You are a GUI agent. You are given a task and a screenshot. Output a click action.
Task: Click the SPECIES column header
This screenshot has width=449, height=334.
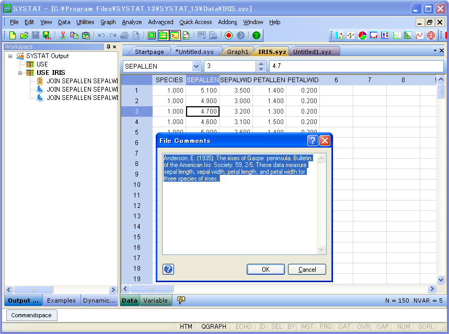(x=169, y=80)
